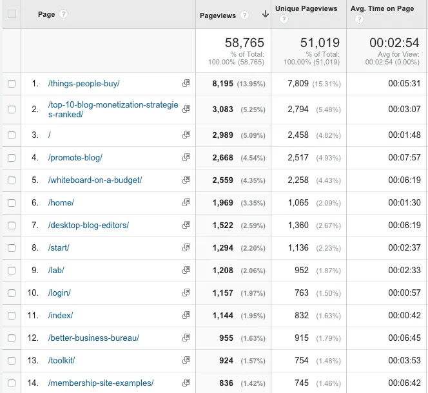Image resolution: width=428 pixels, height=393 pixels.
Task: Select the /home/ row checkbox
Action: 12,203
